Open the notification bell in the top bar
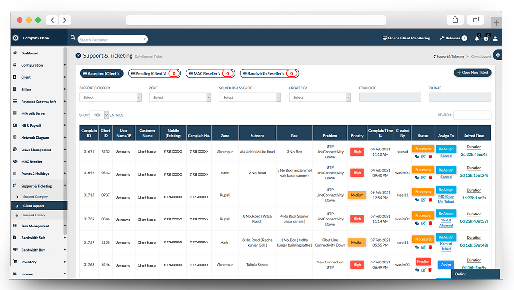This screenshot has width=514, height=290. pyautogui.click(x=476, y=38)
